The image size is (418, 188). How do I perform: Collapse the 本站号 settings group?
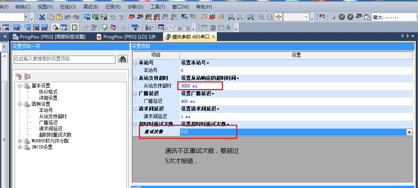point(135,63)
